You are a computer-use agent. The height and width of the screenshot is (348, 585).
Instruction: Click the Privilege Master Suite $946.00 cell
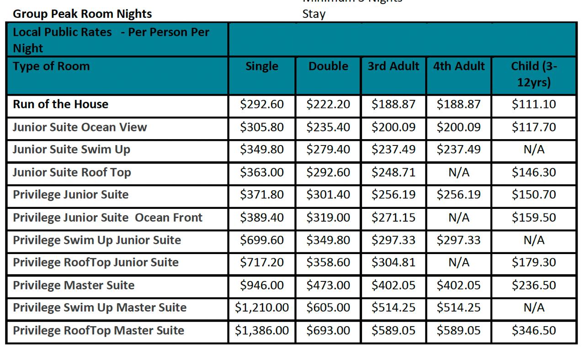[x=262, y=286]
